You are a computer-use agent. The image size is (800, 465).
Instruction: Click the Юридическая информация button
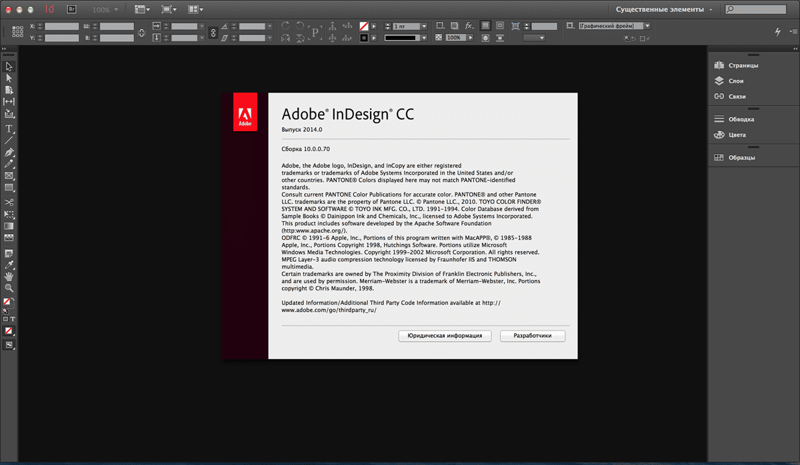[445, 336]
